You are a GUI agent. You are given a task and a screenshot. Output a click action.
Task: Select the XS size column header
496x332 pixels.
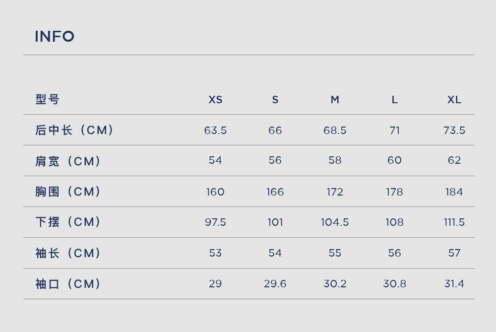tap(215, 100)
